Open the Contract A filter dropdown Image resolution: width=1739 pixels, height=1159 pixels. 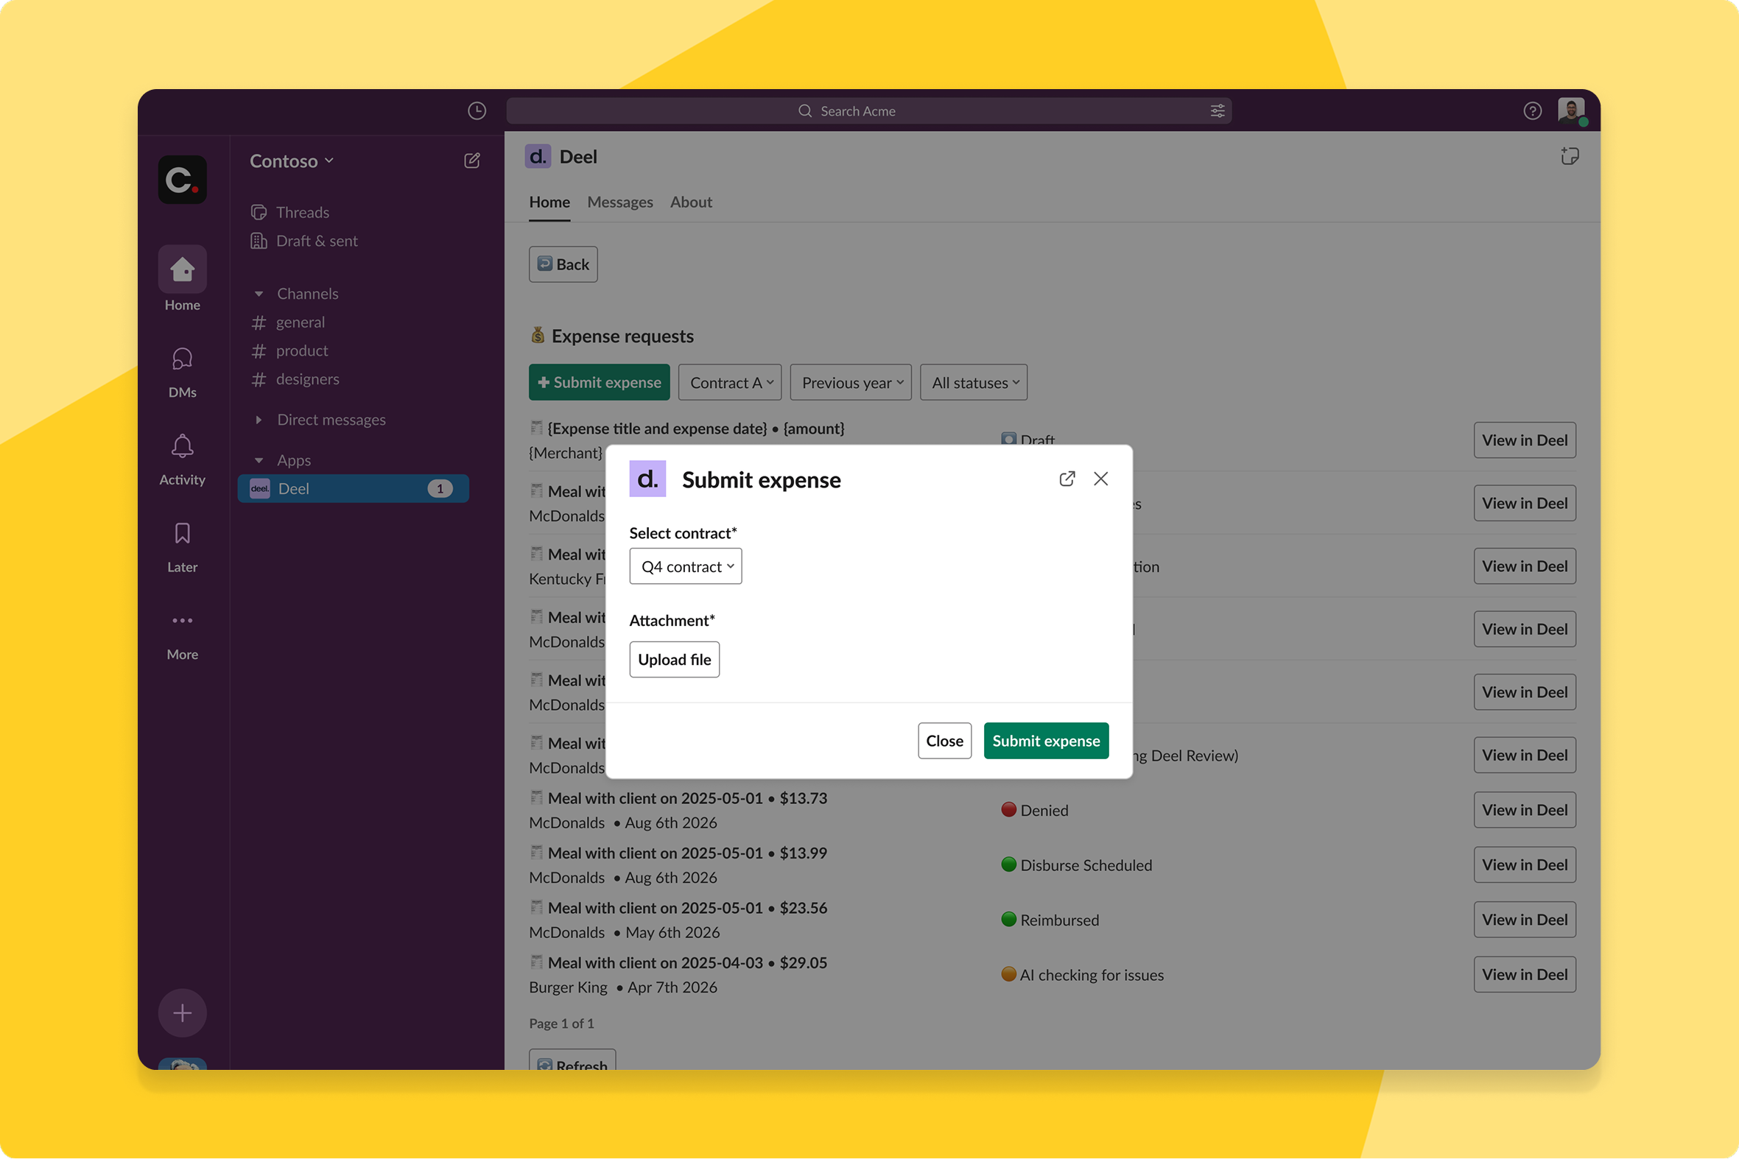730,382
